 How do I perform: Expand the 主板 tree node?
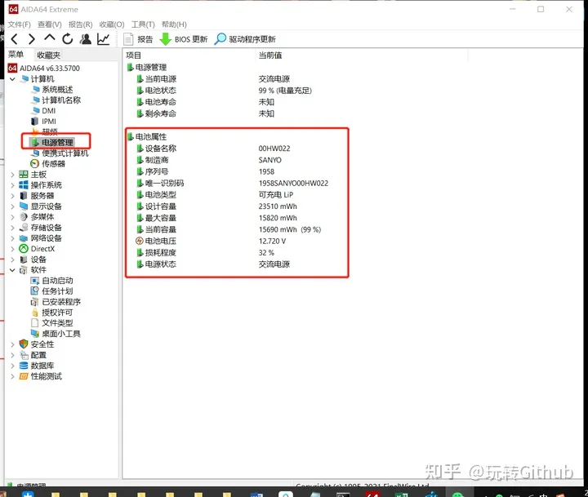[12, 175]
